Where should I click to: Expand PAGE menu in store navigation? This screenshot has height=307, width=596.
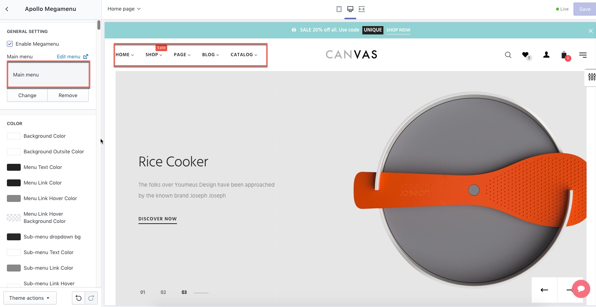(x=182, y=55)
